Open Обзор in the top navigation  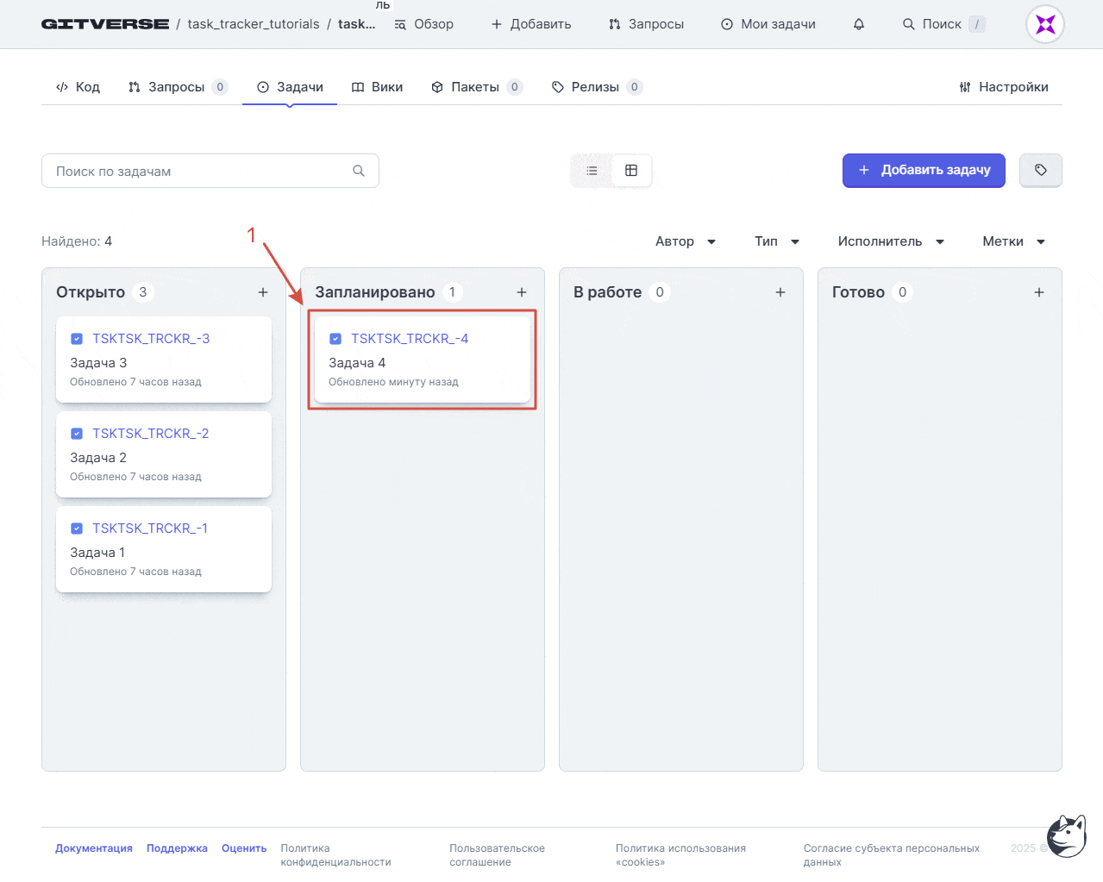tap(424, 24)
